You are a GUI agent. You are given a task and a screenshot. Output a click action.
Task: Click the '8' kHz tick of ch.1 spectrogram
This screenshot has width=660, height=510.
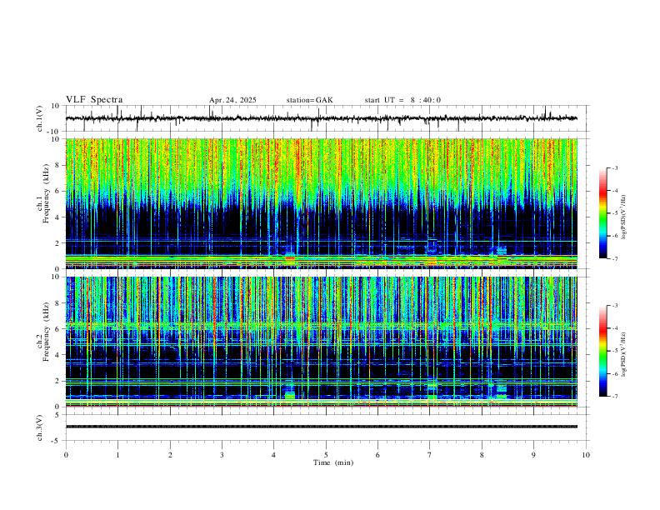pyautogui.click(x=58, y=165)
